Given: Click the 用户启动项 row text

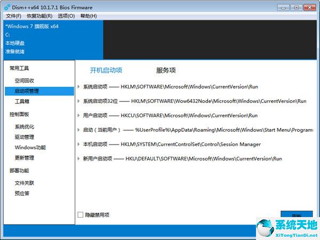Looking at the screenshot, I should (170, 116).
